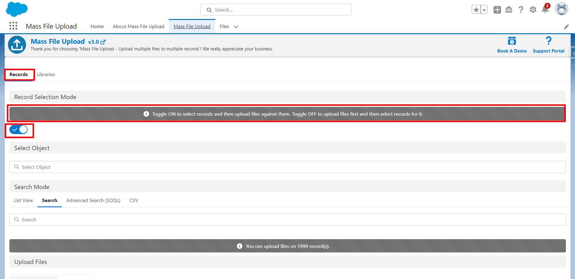Click the magnifier icon in records Search field
575x279 pixels.
17,220
